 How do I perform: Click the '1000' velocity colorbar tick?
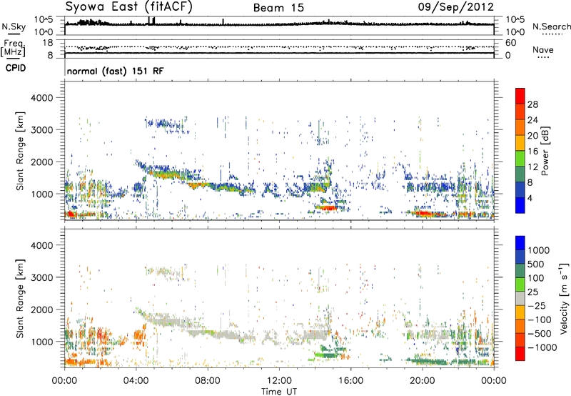pos(538,250)
